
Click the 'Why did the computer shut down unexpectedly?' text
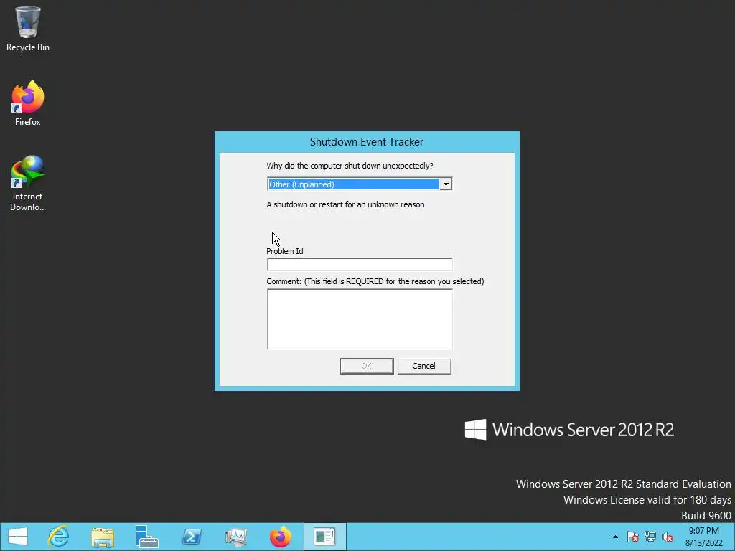pos(350,166)
